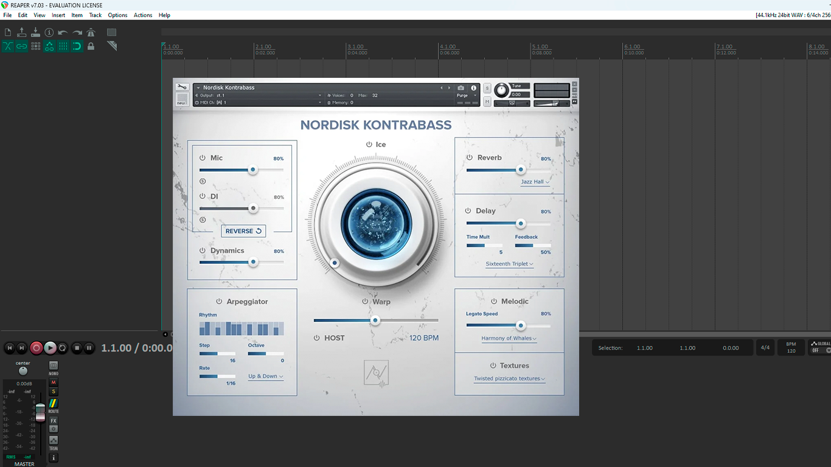Viewport: 831px width, 467px height.
Task: Click the Open Project toolbar icon
Action: (22, 32)
